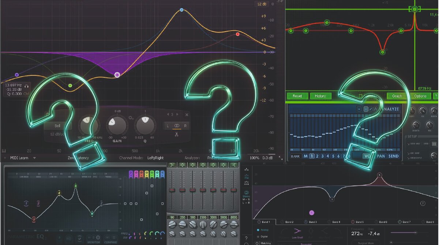Select the L channel button
The width and height of the screenshot is (439, 245).
pyautogui.click(x=168, y=125)
